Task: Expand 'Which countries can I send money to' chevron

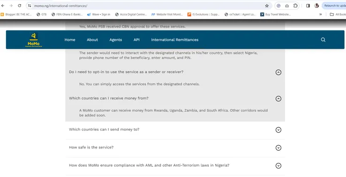Action: 278,130
